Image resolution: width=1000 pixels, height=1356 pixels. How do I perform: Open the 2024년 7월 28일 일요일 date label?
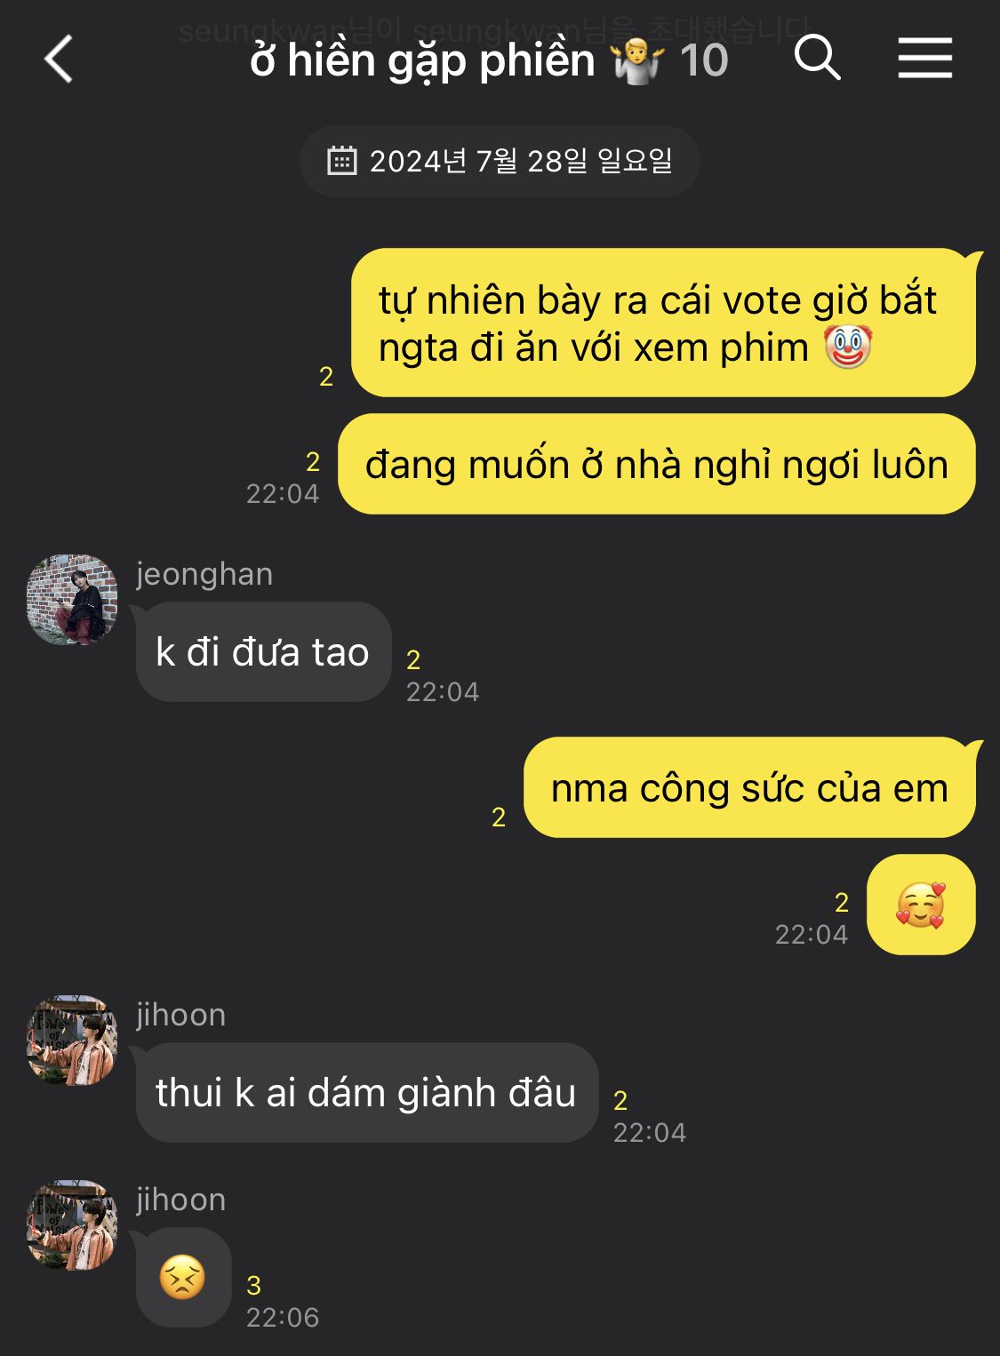[521, 161]
